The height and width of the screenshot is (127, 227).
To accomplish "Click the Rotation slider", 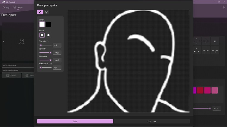I will [x=45, y=68].
